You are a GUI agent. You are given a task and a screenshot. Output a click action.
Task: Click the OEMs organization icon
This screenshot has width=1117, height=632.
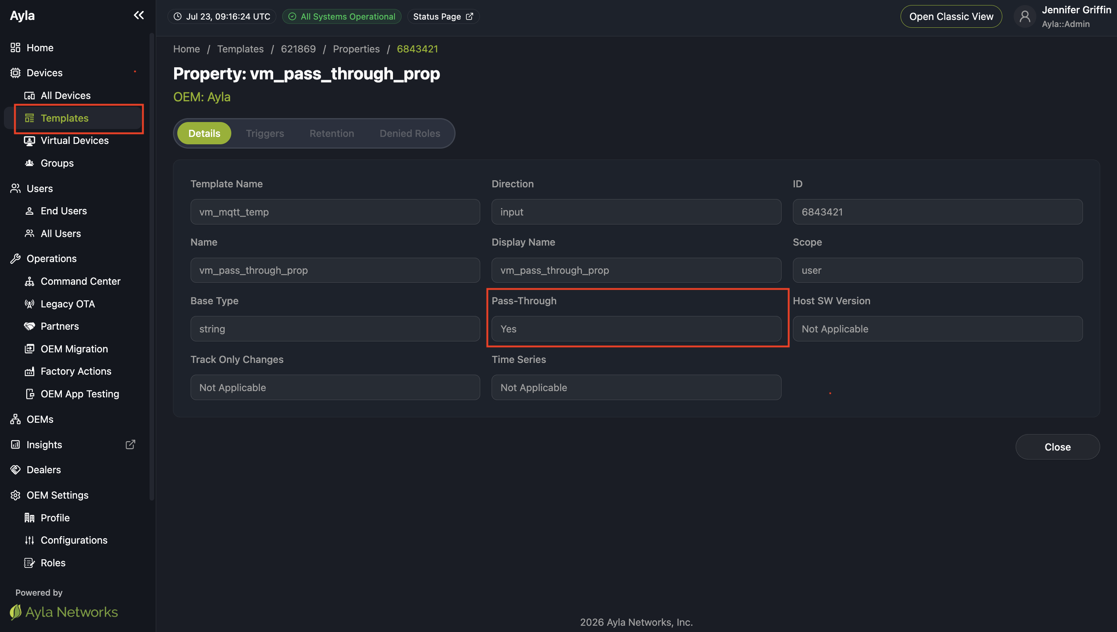click(x=15, y=419)
